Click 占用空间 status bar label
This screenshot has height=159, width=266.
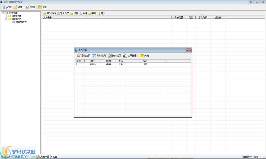[45, 157]
